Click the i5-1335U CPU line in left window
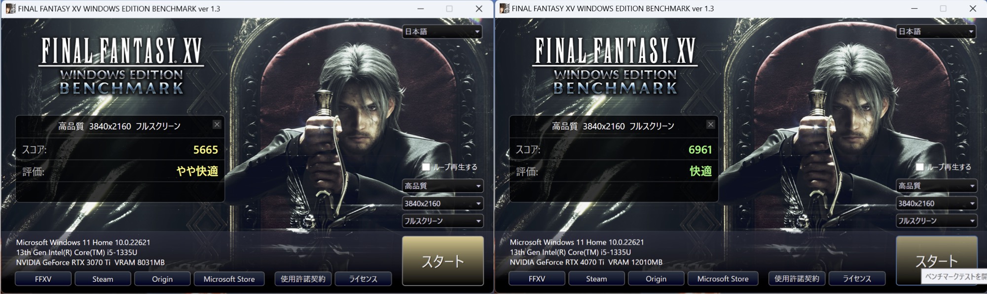Screen dimensions: 987x294 [x=76, y=252]
